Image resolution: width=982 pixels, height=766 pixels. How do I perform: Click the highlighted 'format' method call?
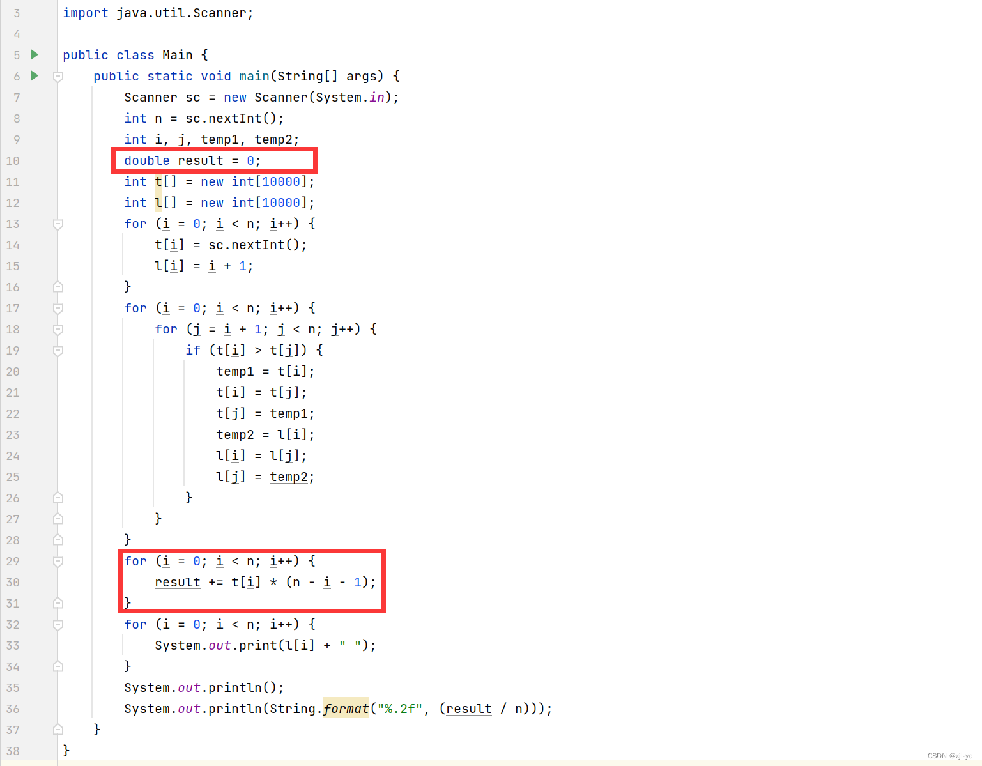coord(346,709)
